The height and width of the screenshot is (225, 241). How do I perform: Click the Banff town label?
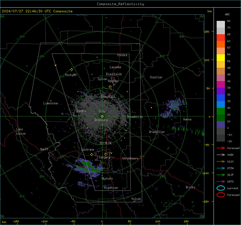point(44,149)
